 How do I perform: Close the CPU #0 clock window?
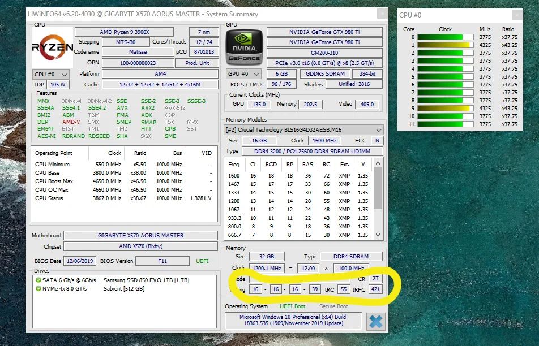pos(517,15)
